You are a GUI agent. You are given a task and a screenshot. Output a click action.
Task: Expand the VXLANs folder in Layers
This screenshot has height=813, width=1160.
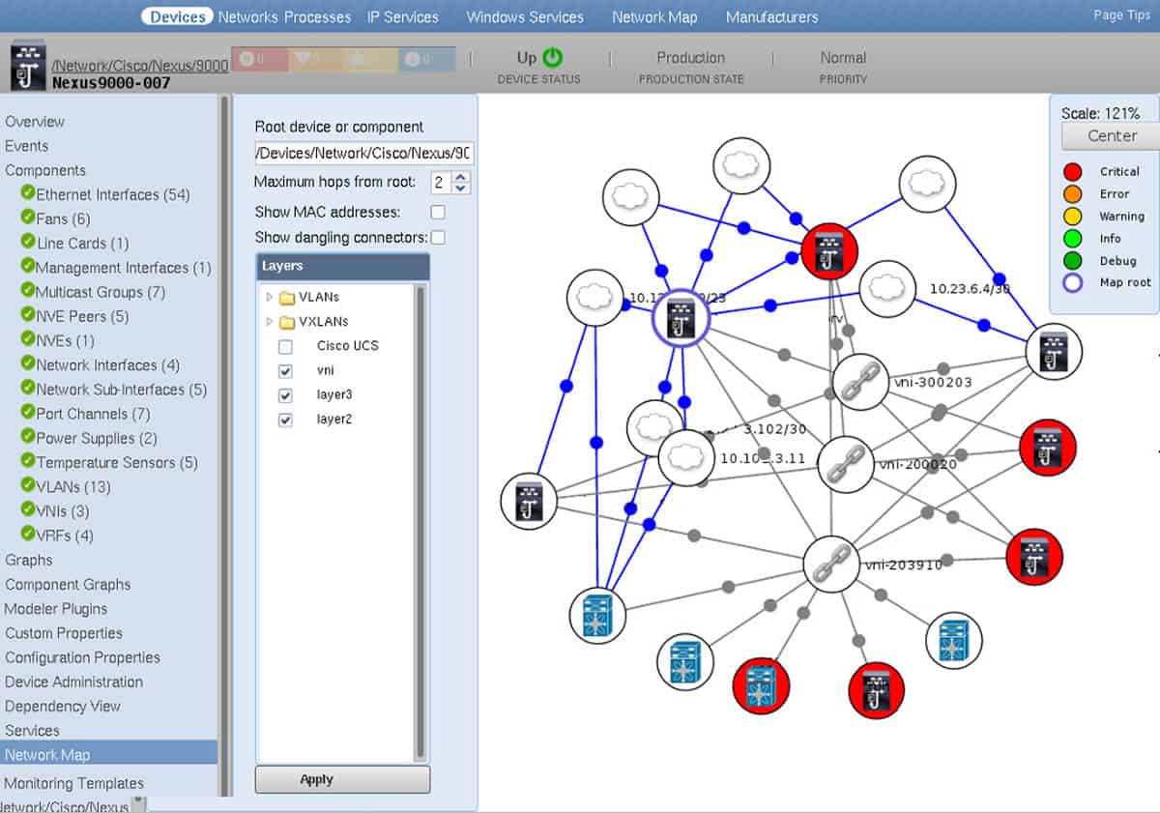click(x=270, y=322)
